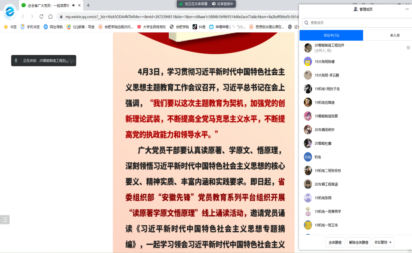
Task: Mute the tab audio speaker icon
Action: pos(74,5)
